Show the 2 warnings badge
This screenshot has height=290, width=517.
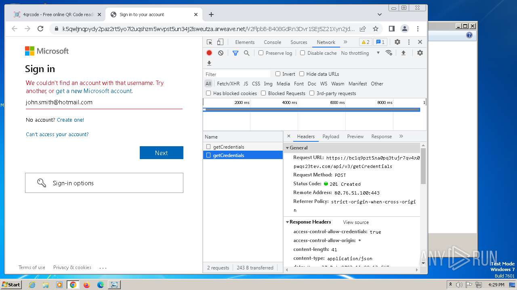(x=365, y=42)
